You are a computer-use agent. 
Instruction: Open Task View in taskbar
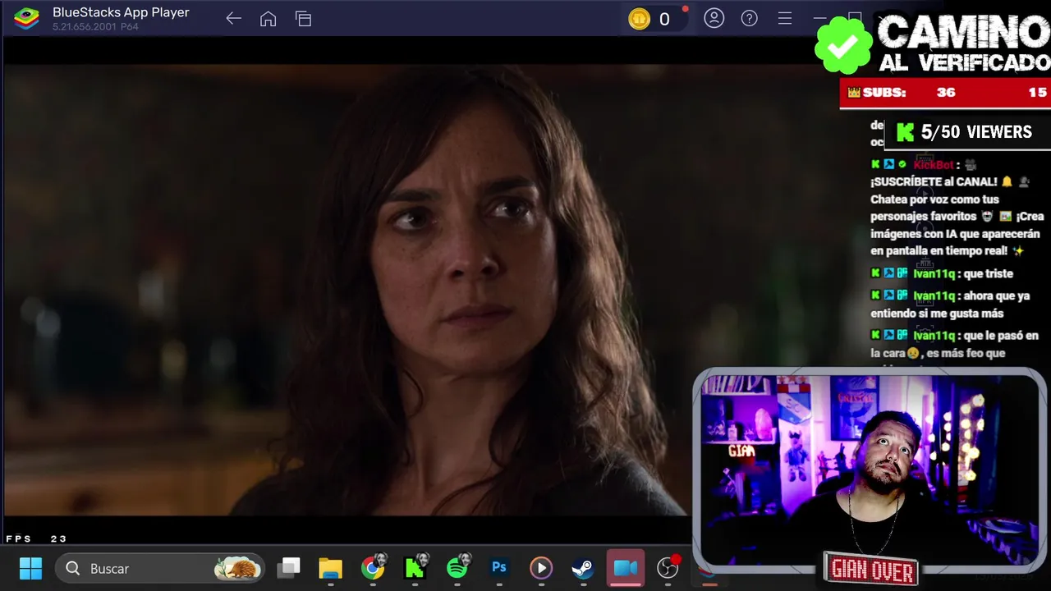(x=288, y=568)
